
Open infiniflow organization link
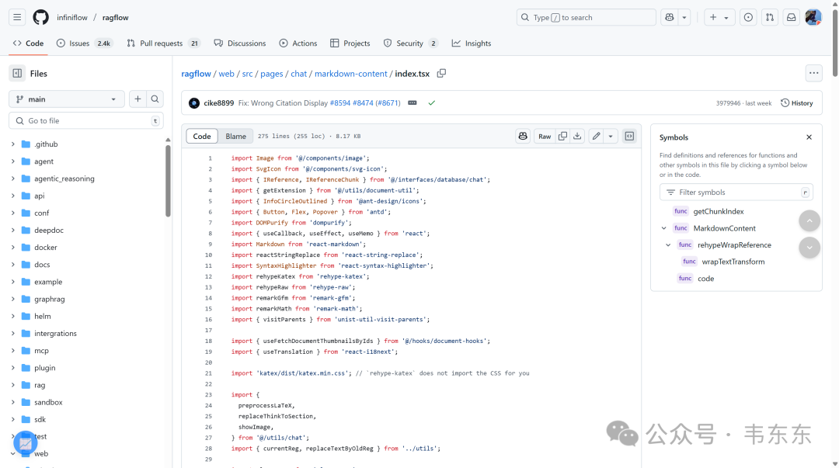[x=72, y=18]
